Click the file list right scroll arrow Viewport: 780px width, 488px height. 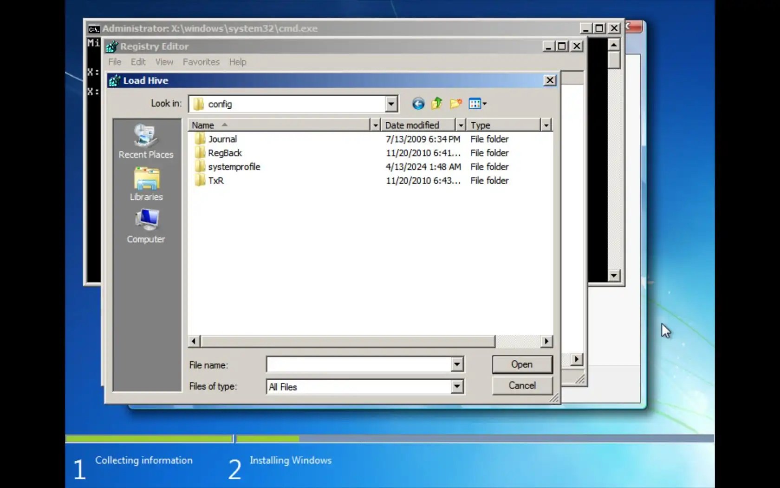(x=546, y=341)
